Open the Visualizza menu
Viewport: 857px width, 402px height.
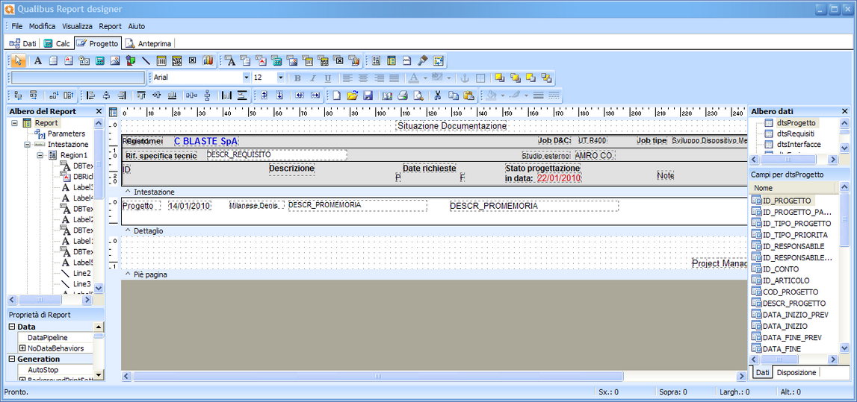tap(78, 26)
